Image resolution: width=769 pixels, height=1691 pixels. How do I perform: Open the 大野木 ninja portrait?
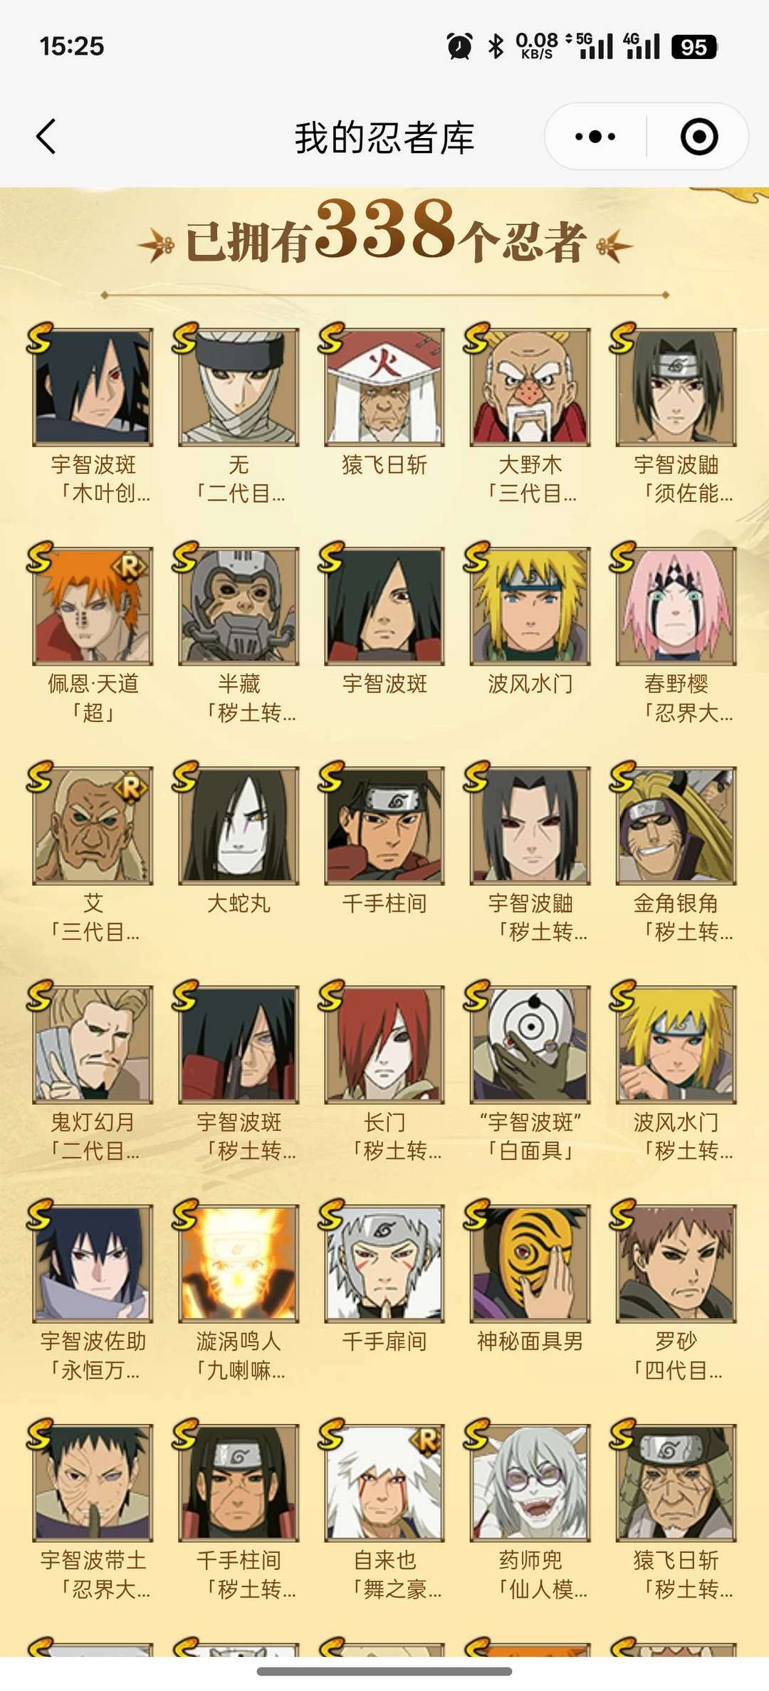(530, 387)
